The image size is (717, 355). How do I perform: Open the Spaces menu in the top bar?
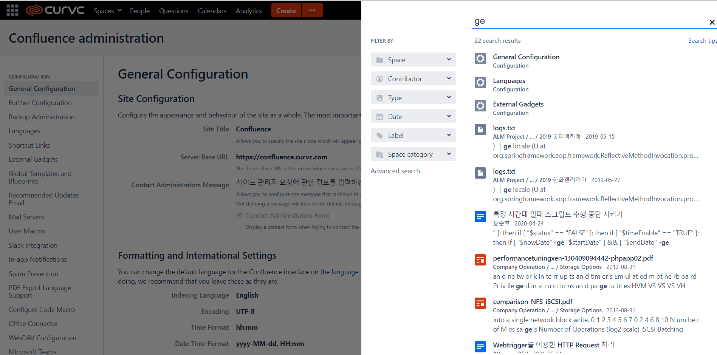click(x=108, y=11)
